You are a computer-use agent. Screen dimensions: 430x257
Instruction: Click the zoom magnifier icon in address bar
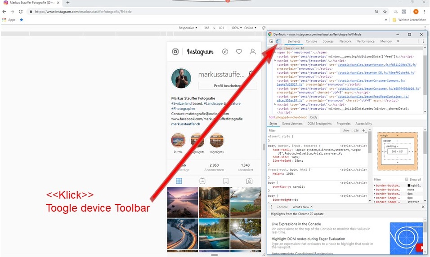[x=376, y=12]
